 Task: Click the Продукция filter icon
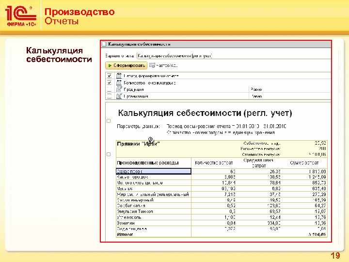(x=119, y=89)
